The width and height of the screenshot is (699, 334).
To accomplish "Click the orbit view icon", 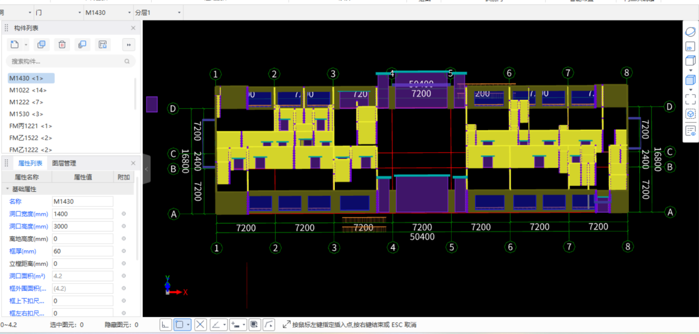I will coord(690,32).
